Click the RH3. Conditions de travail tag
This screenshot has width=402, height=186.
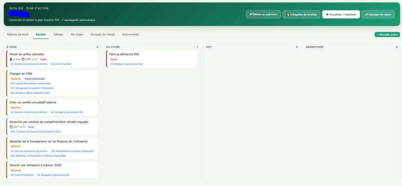(36, 132)
